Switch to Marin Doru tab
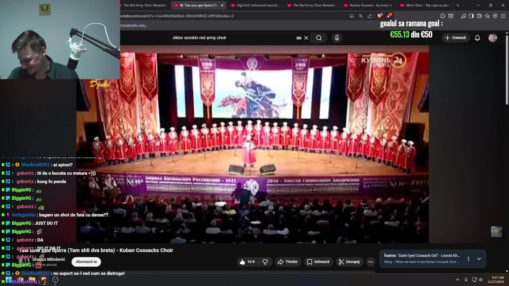509x286 pixels. click(424, 5)
